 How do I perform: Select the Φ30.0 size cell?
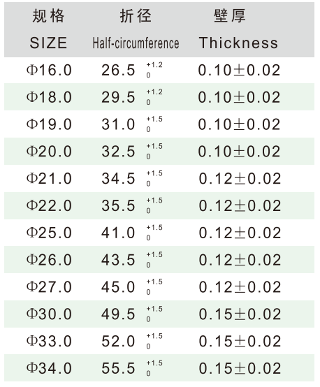pyautogui.click(x=49, y=314)
